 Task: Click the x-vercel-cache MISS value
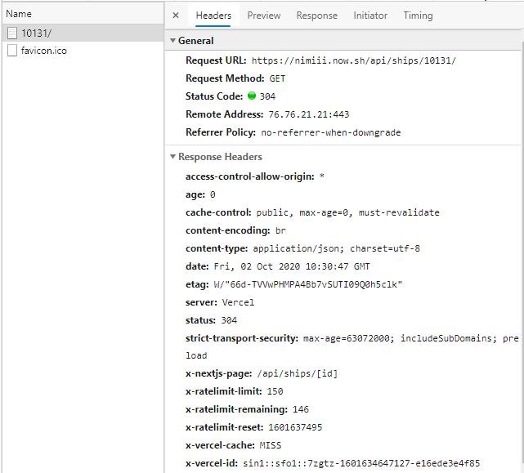271,445
